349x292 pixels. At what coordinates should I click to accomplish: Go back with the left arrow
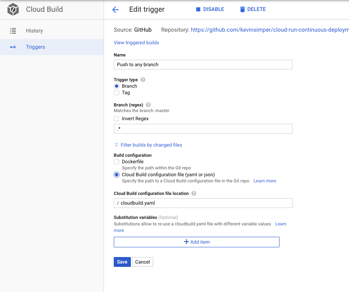coord(115,10)
